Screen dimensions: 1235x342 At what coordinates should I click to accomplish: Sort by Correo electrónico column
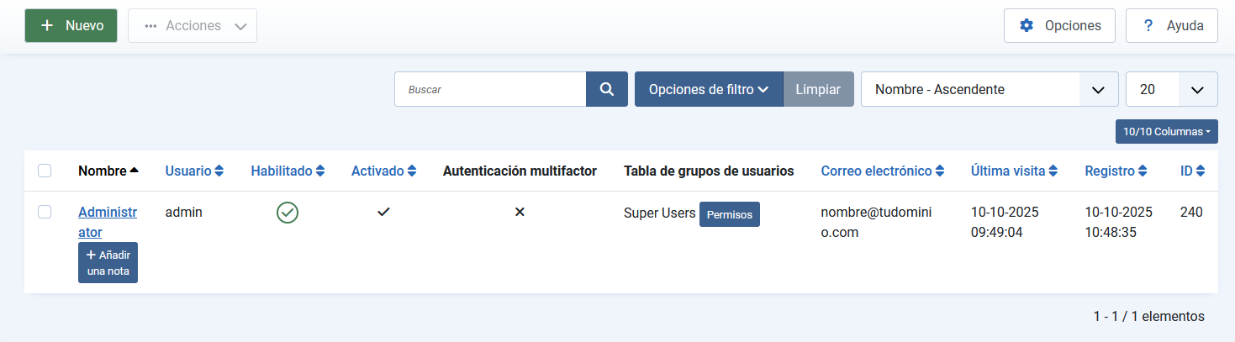tap(882, 171)
